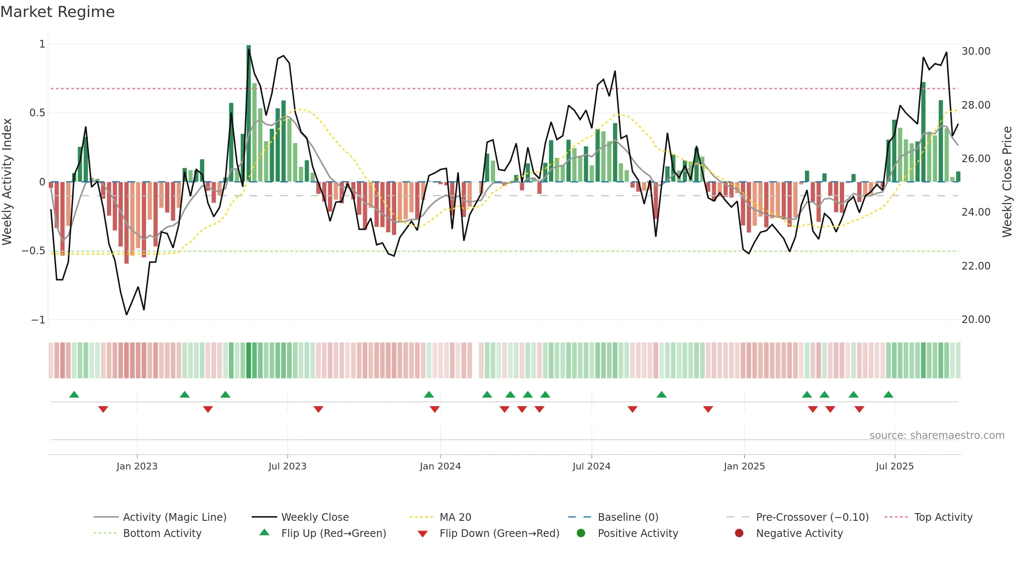Click first Flip Down marker before Jan 2023

pos(103,409)
